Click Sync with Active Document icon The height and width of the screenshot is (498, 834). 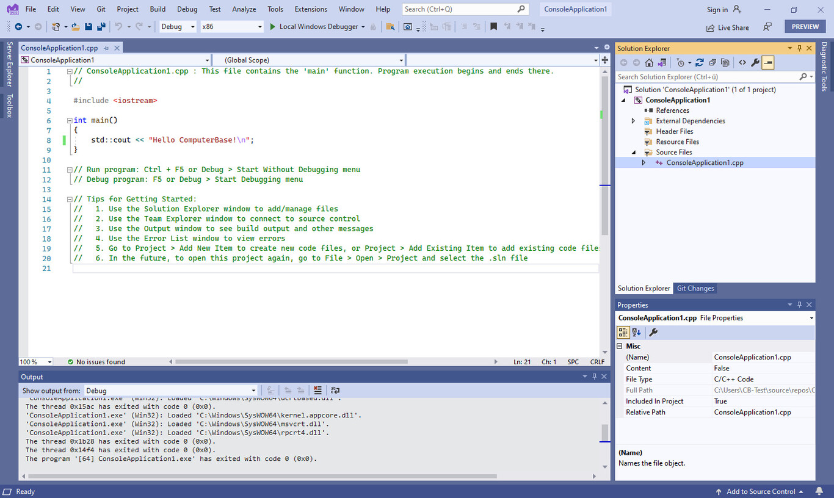[663, 62]
